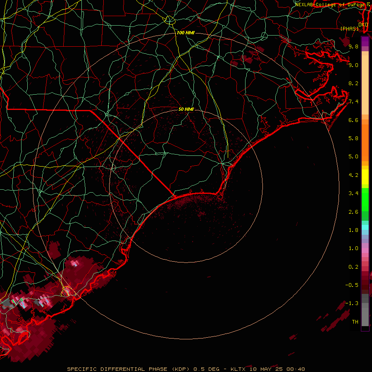Click the NEXLAB-College of DuPage label
Viewport: 372px width, 372px height.
click(330, 5)
